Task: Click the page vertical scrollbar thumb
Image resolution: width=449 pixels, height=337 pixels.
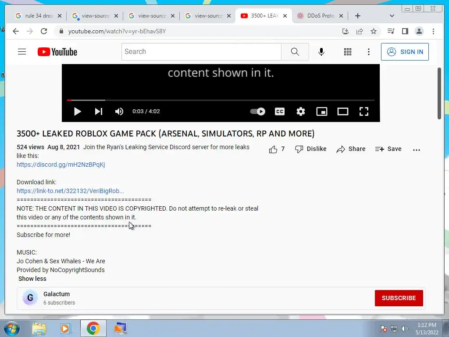Action: [x=439, y=93]
